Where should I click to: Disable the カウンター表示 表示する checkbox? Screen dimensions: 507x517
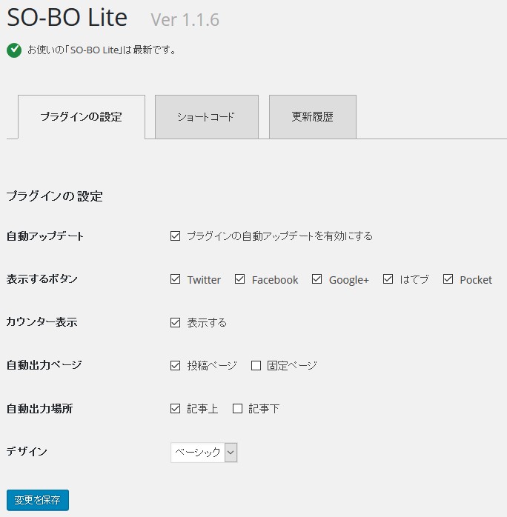tap(176, 322)
